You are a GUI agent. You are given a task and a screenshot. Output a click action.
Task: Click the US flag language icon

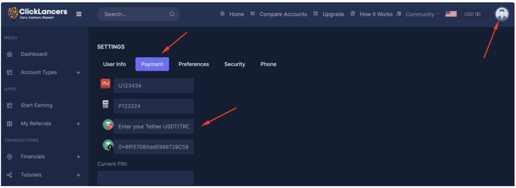(x=451, y=14)
